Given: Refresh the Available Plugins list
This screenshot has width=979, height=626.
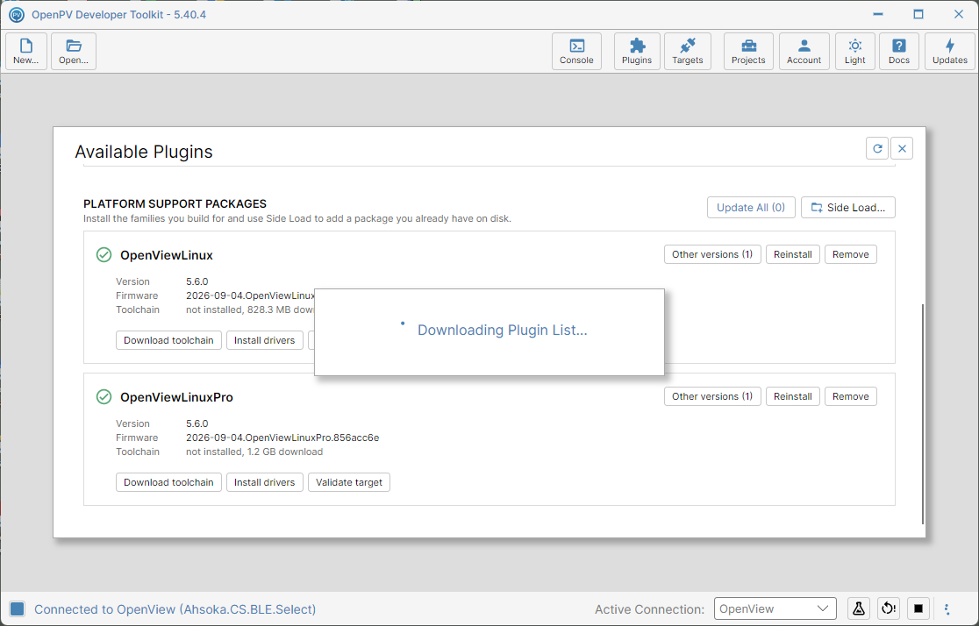Looking at the screenshot, I should pos(877,148).
